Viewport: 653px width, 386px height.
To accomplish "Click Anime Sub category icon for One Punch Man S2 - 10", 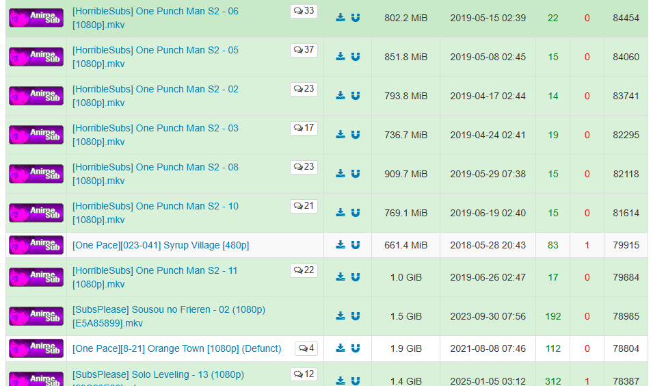I will point(36,213).
